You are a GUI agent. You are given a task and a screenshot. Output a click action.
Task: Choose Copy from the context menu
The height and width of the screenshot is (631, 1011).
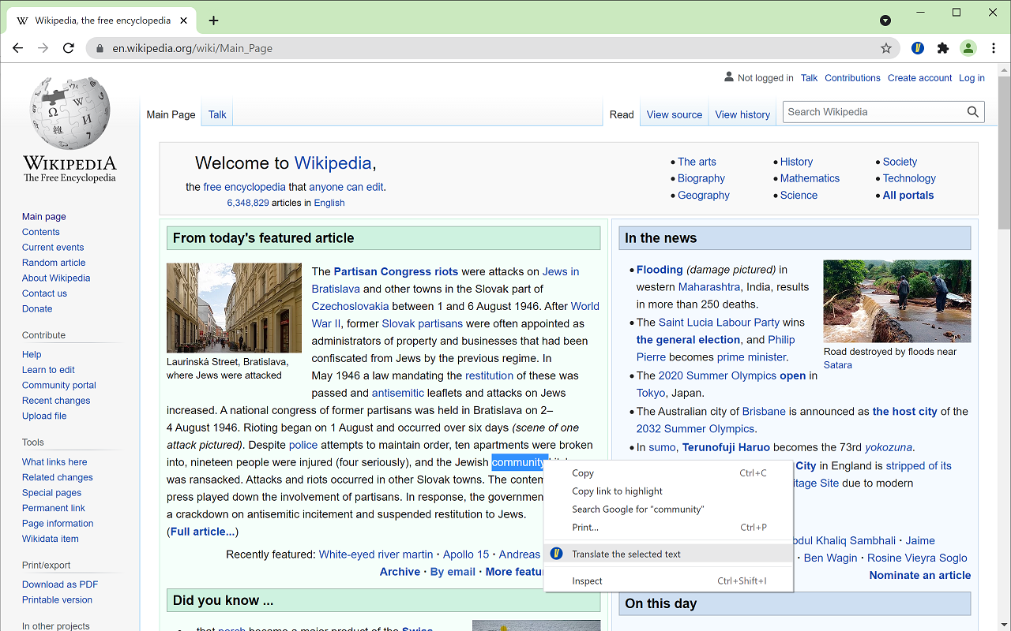(x=668, y=473)
